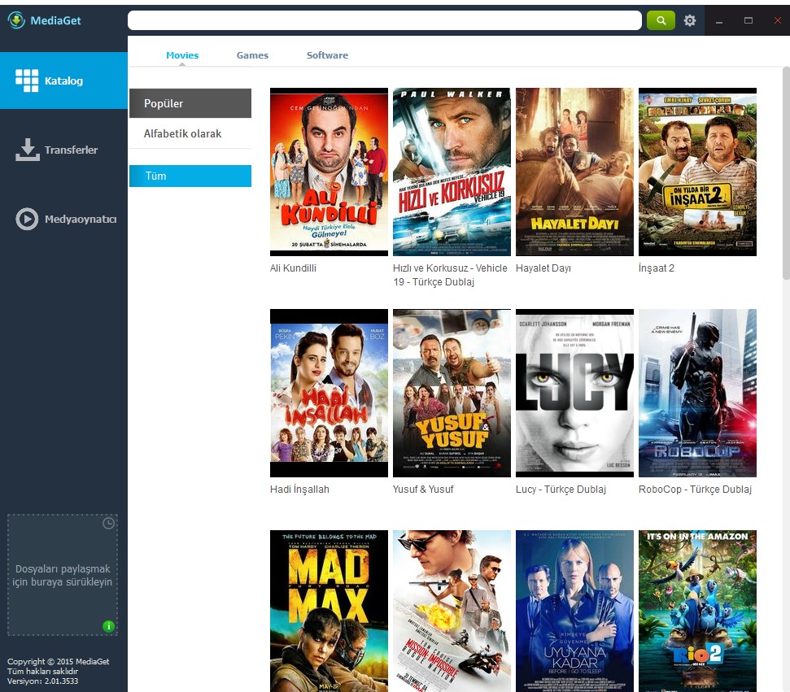This screenshot has height=692, width=790.
Task: Click the Medyaoynatıcı play circle icon
Action: click(x=27, y=219)
